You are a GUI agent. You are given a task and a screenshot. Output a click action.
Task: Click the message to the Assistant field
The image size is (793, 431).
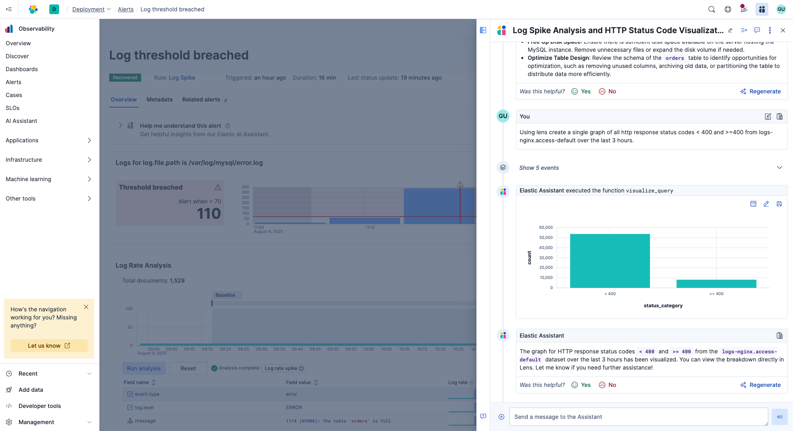pyautogui.click(x=639, y=417)
